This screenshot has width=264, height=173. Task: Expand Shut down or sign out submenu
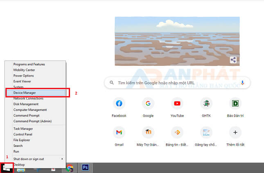tap(36, 159)
